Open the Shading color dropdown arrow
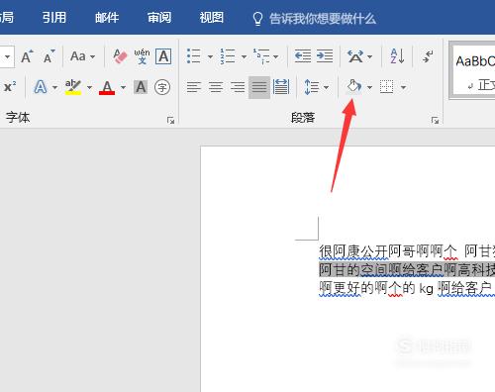Screen dimensions: 495x392 coord(369,87)
